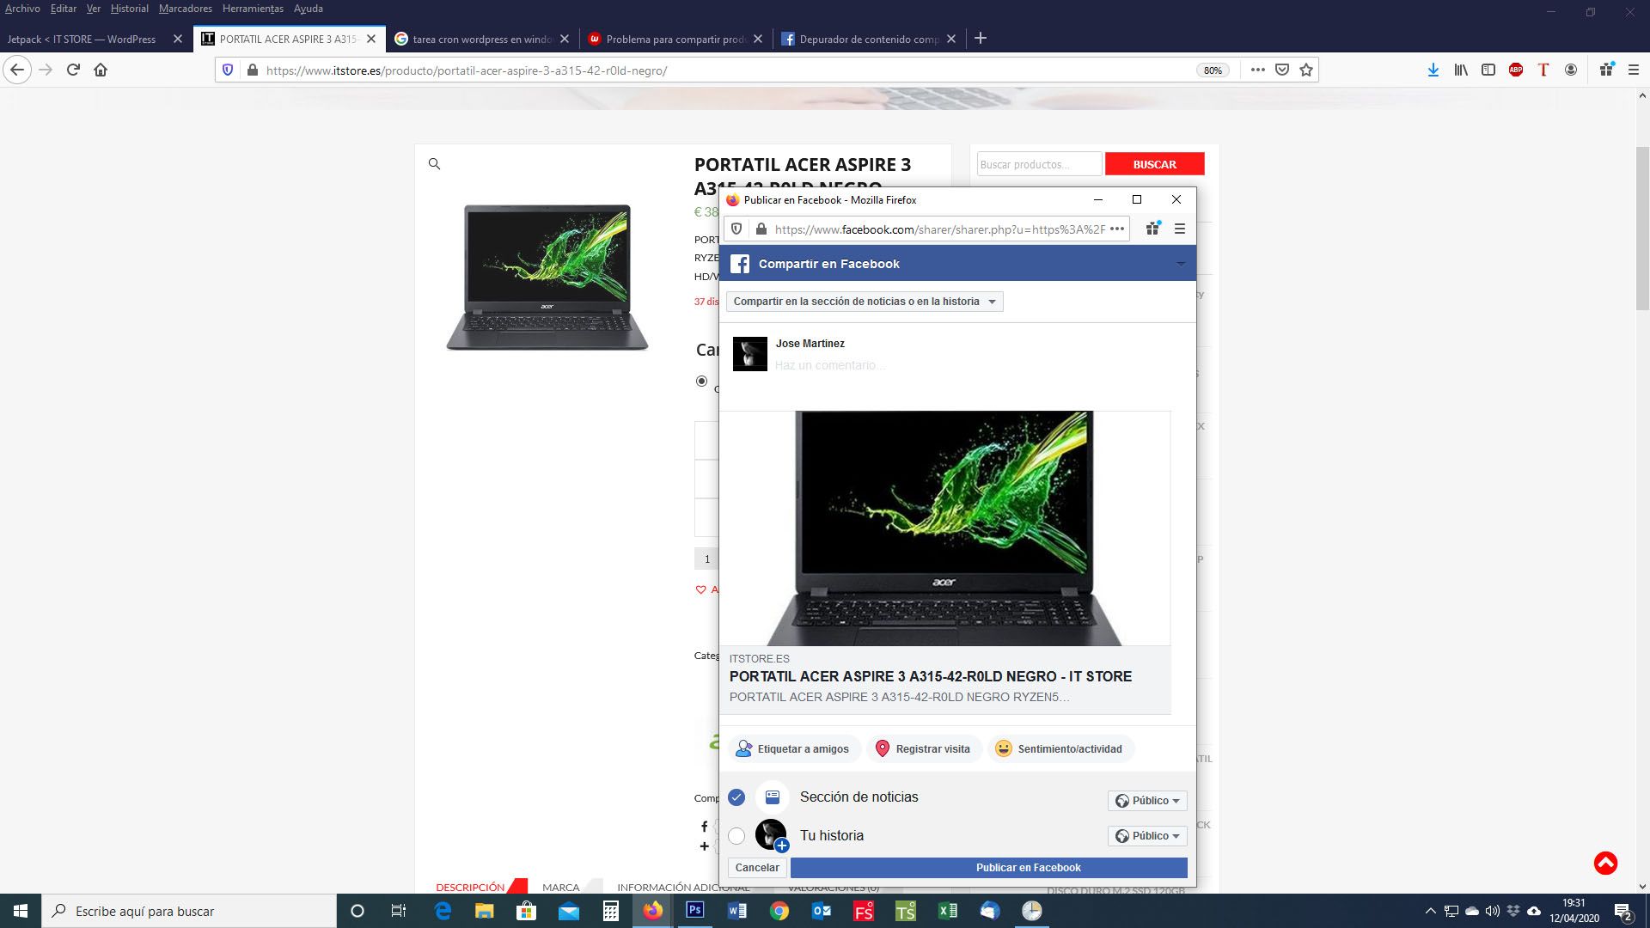Save page to Pocket
Viewport: 1650px width, 928px height.
[1281, 70]
